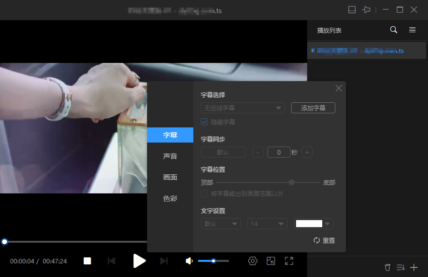This screenshot has height=277, width=428.
Task: Expand the subtitle color dropdown arrow
Action: [x=328, y=224]
